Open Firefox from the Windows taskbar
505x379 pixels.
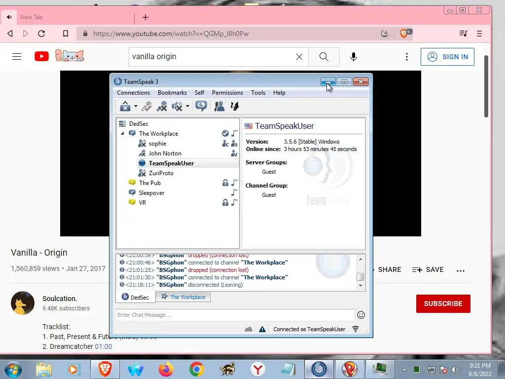[x=166, y=369]
